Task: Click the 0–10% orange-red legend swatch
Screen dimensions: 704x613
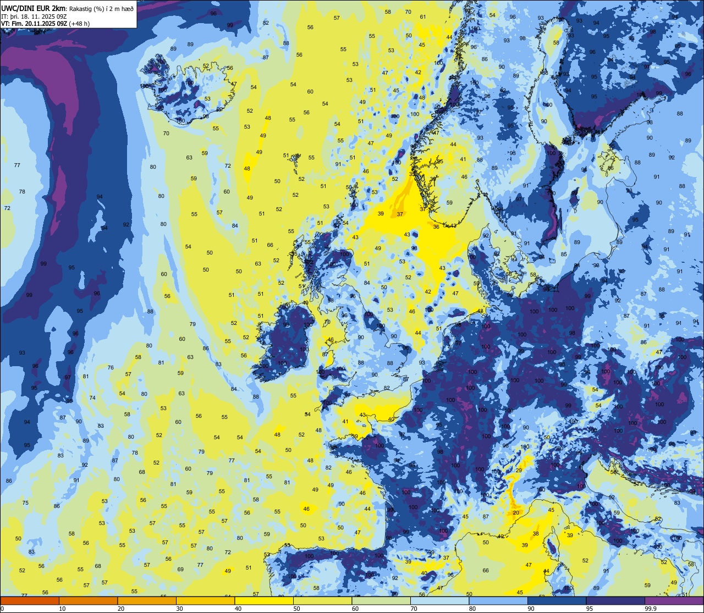Action: [x=30, y=601]
